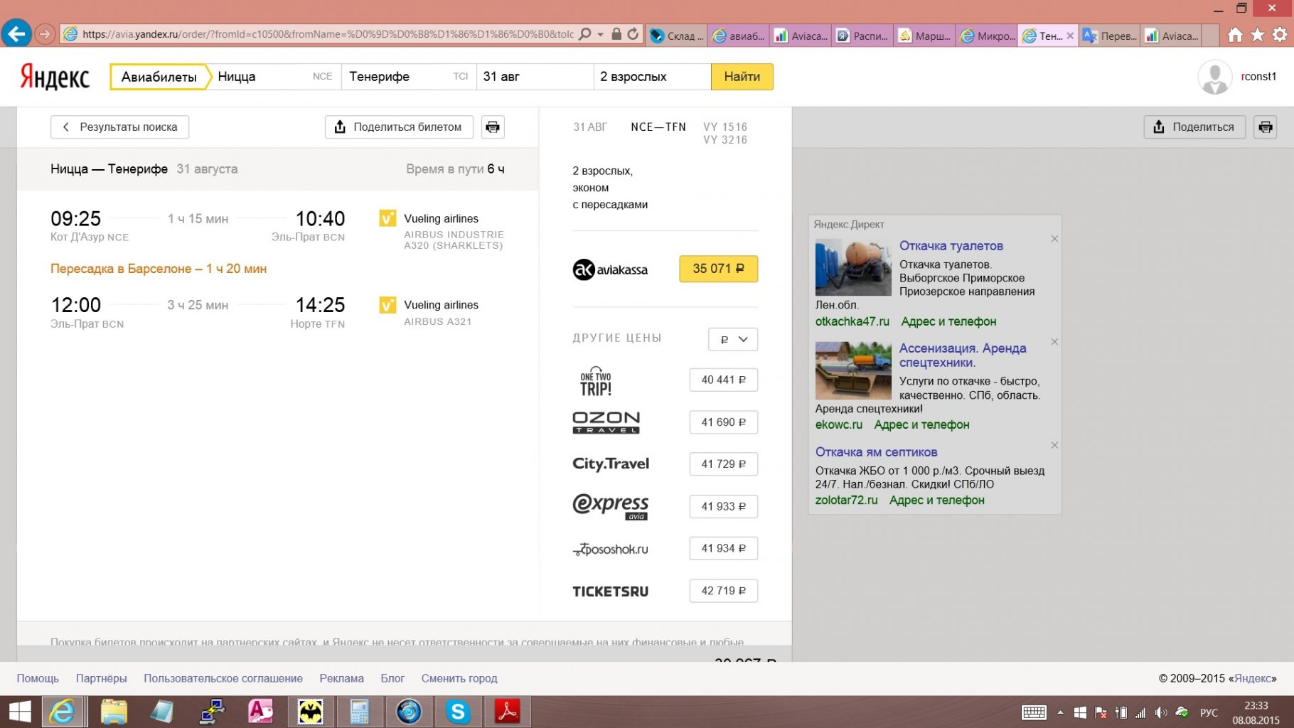The image size is (1294, 728).
Task: Click the 41 934 ₽ price button
Action: pos(723,549)
